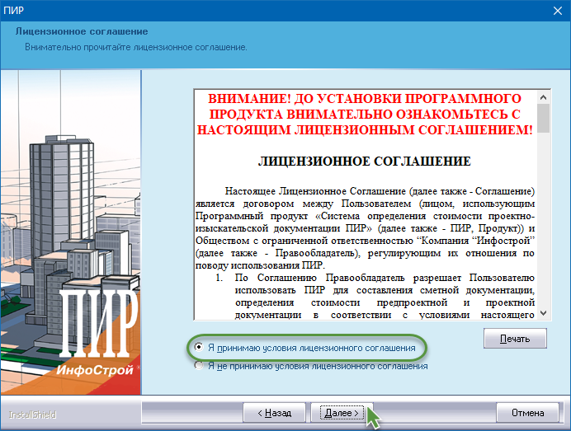The image size is (571, 431).
Task: Close the ПИР installer window
Action: coord(558,11)
